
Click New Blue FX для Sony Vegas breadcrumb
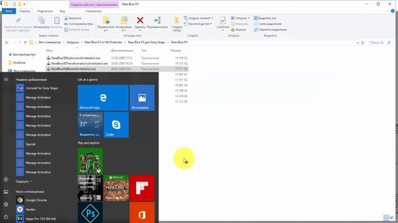(x=147, y=43)
